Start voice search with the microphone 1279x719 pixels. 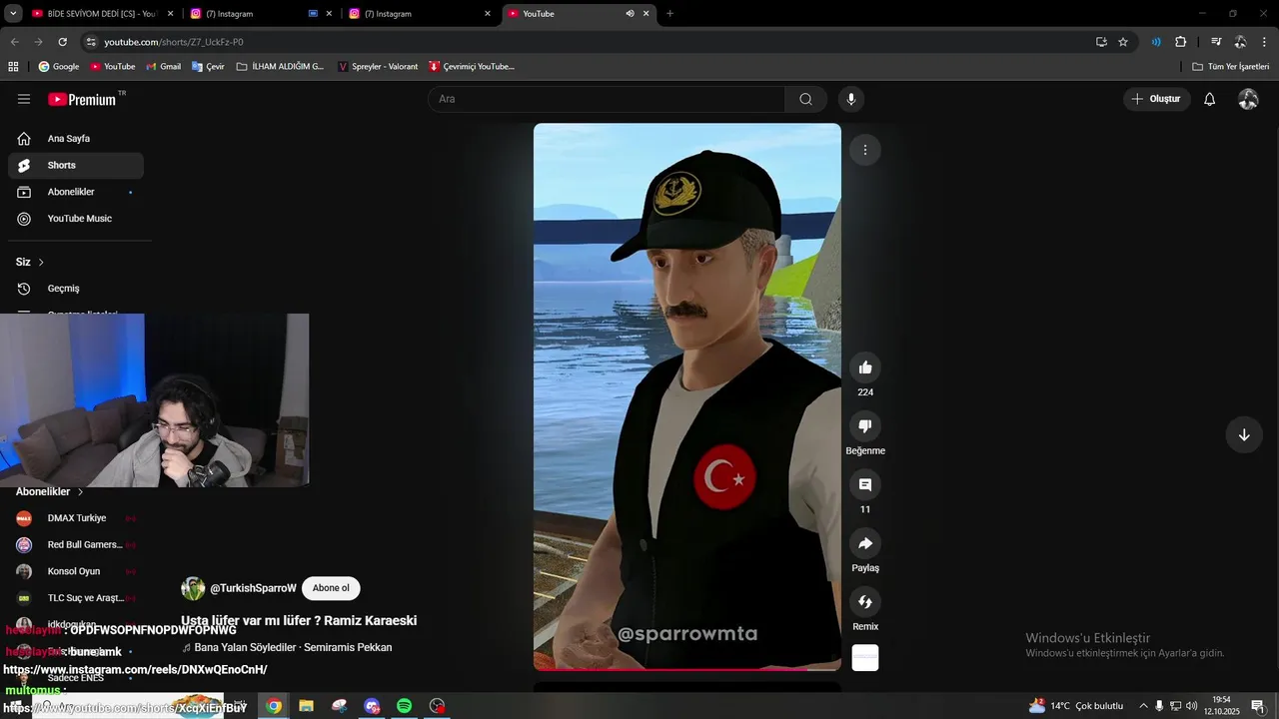point(851,99)
